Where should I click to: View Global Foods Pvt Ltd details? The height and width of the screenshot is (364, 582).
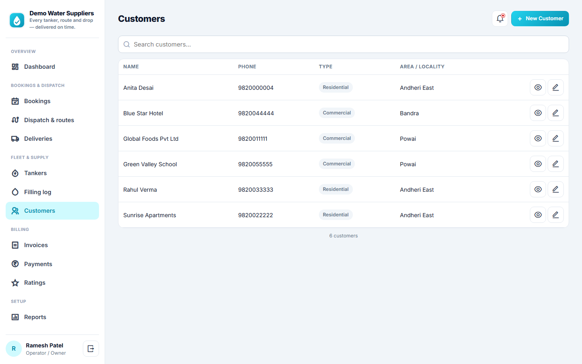click(538, 138)
